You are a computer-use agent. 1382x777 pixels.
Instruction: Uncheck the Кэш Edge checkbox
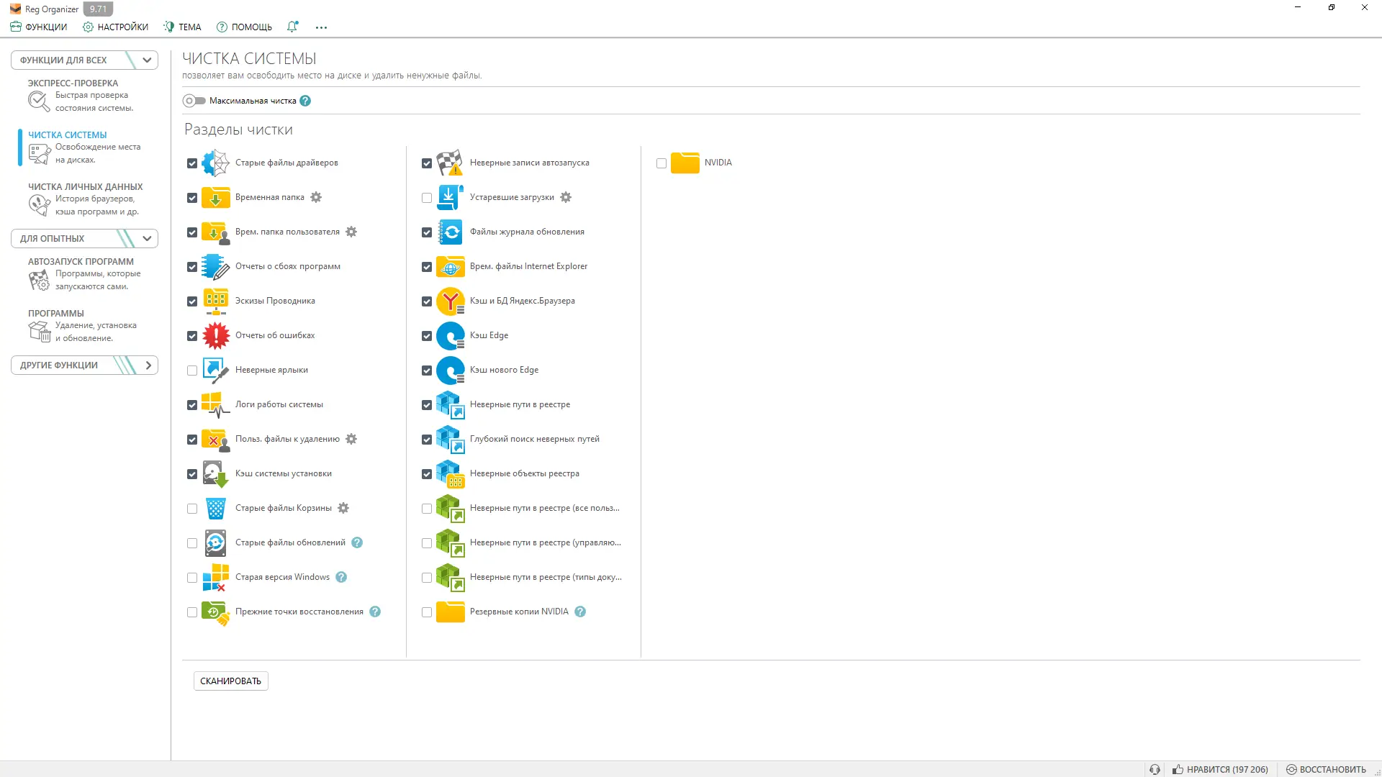click(427, 336)
